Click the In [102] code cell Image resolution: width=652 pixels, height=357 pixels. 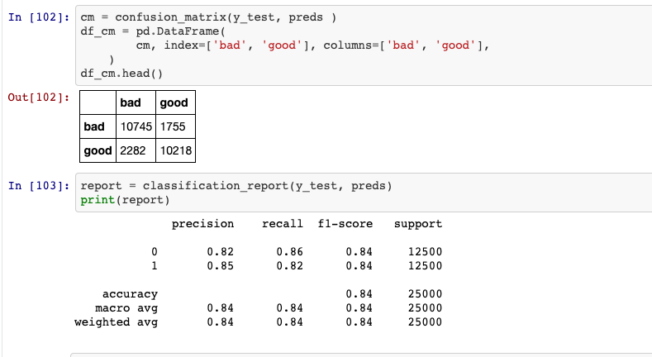[x=364, y=45]
